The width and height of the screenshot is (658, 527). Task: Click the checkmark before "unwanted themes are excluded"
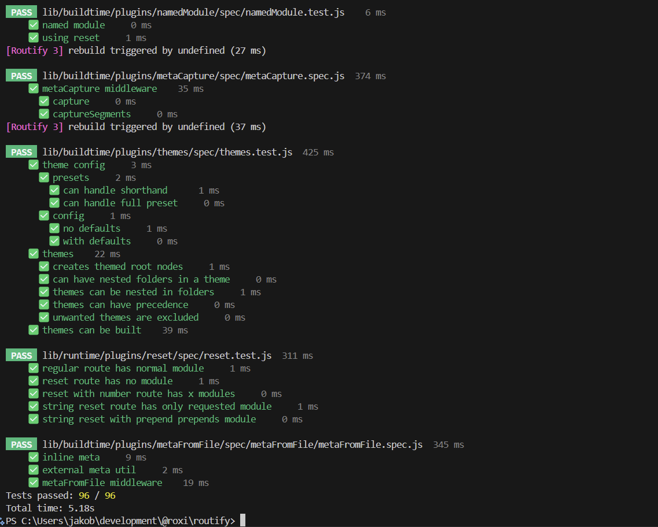point(44,318)
